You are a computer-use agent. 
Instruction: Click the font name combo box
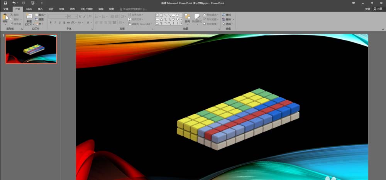pos(58,16)
